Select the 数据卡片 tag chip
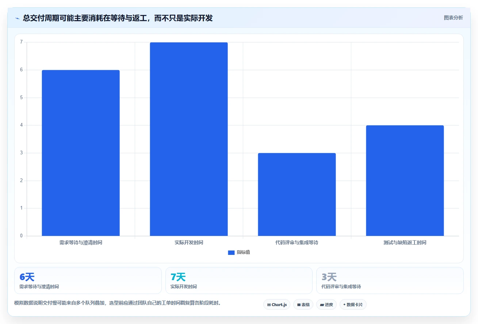The height and width of the screenshot is (324, 478). [353, 305]
